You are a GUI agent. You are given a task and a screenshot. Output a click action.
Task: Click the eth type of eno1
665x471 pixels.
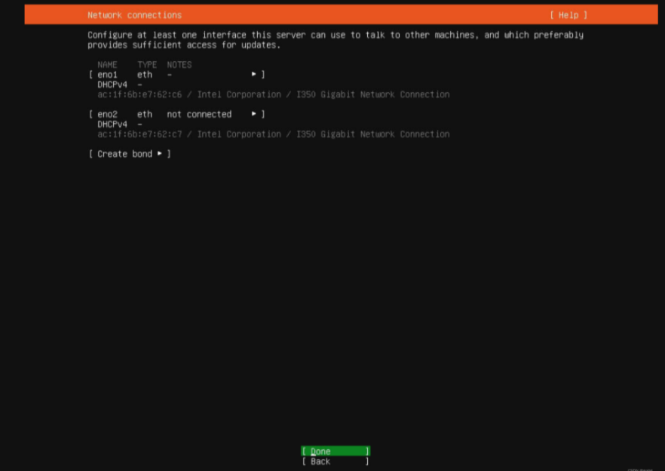click(x=144, y=75)
